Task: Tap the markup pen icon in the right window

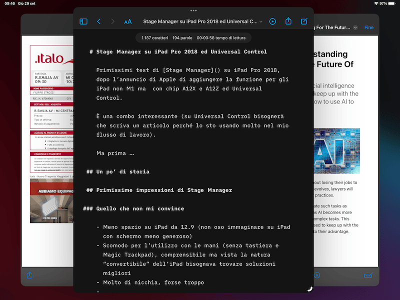Action: [x=368, y=275]
